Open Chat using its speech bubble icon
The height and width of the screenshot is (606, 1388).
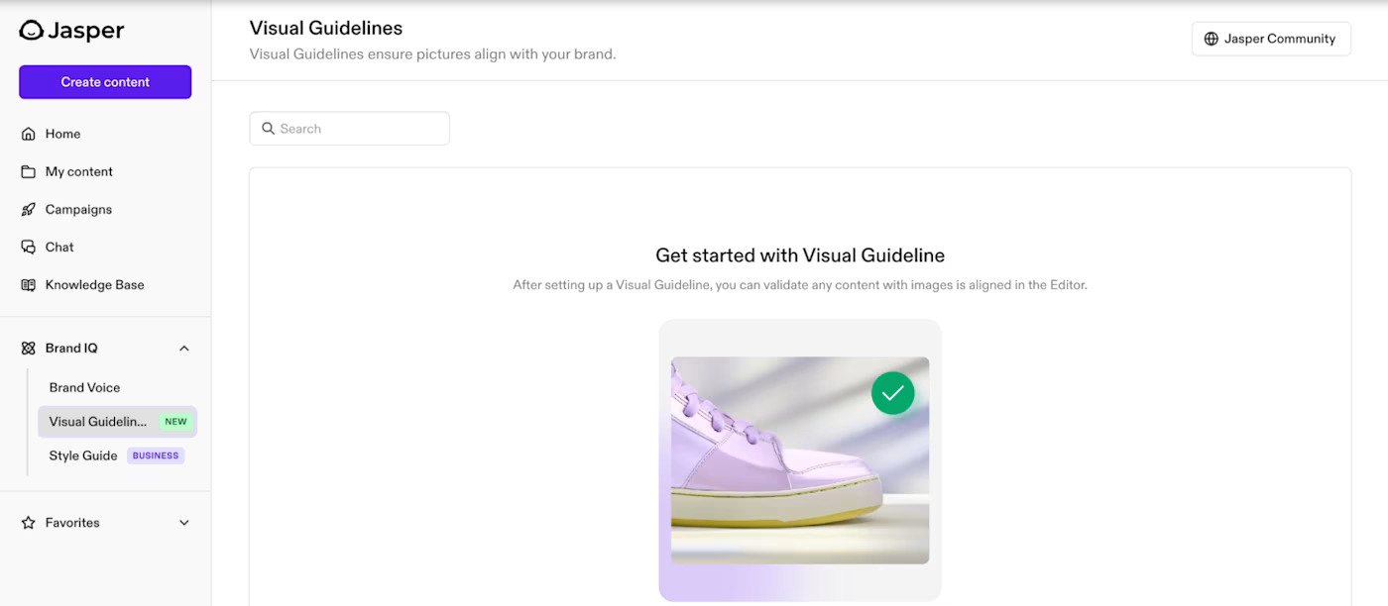[28, 246]
